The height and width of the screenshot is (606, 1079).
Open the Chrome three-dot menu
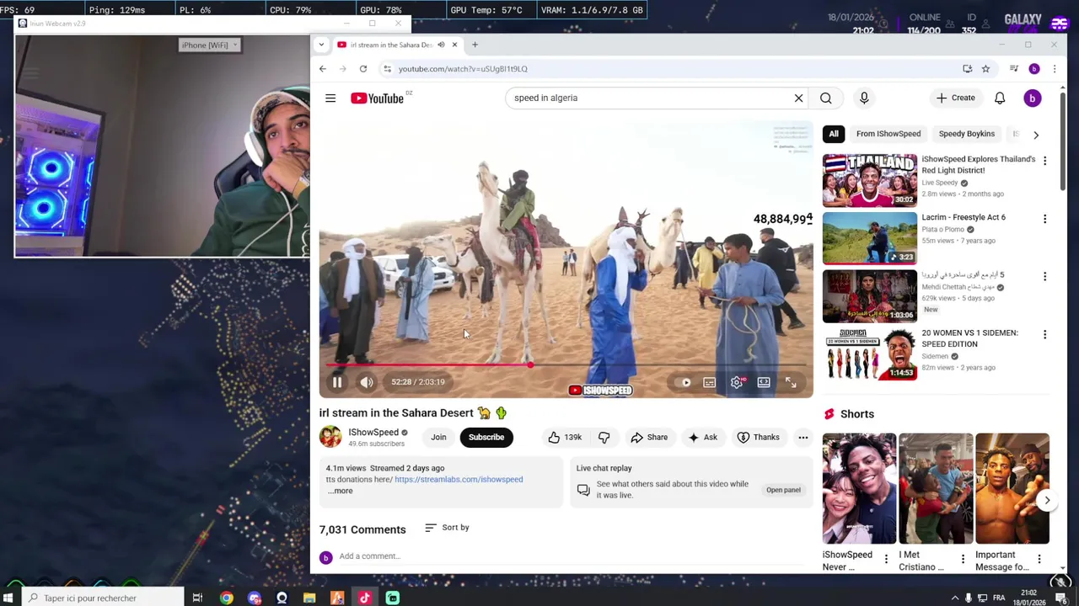[1054, 69]
